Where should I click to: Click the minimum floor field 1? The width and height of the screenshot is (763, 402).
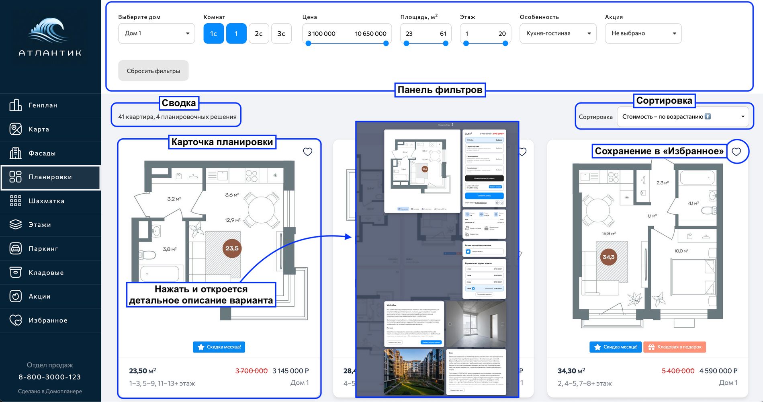click(467, 34)
